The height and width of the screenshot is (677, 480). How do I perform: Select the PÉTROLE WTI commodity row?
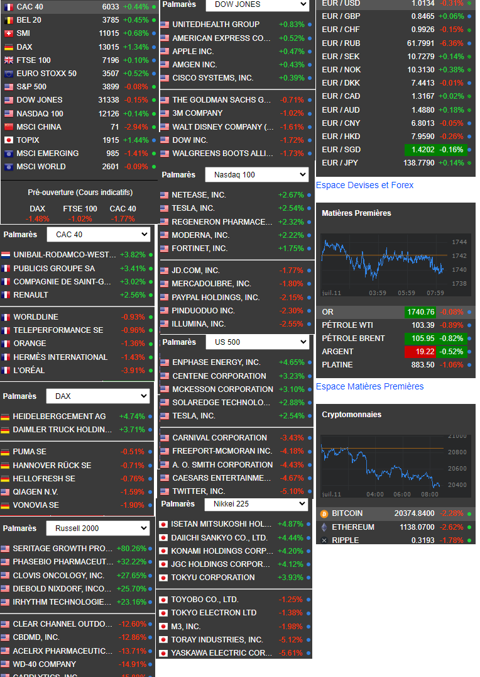[x=395, y=325]
